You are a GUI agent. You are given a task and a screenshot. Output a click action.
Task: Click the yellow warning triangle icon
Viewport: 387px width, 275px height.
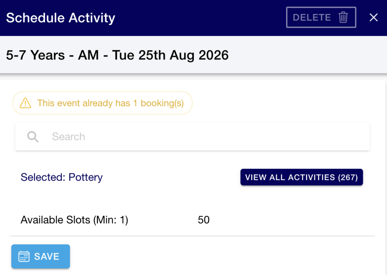(25, 103)
